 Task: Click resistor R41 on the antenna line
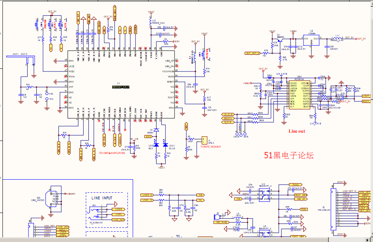pos(30,87)
